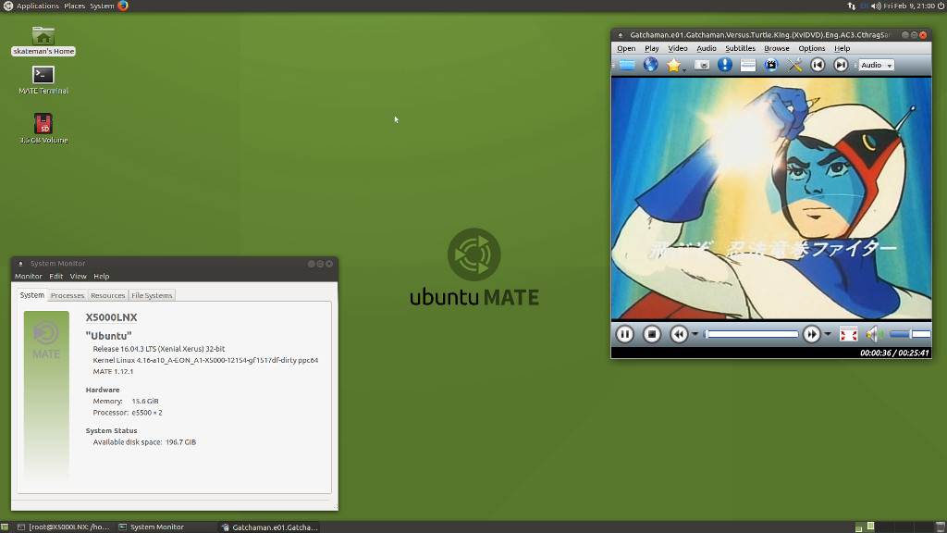The width and height of the screenshot is (947, 533).
Task: Click the hostname X5000LNX in System Monitor
Action: tap(111, 317)
